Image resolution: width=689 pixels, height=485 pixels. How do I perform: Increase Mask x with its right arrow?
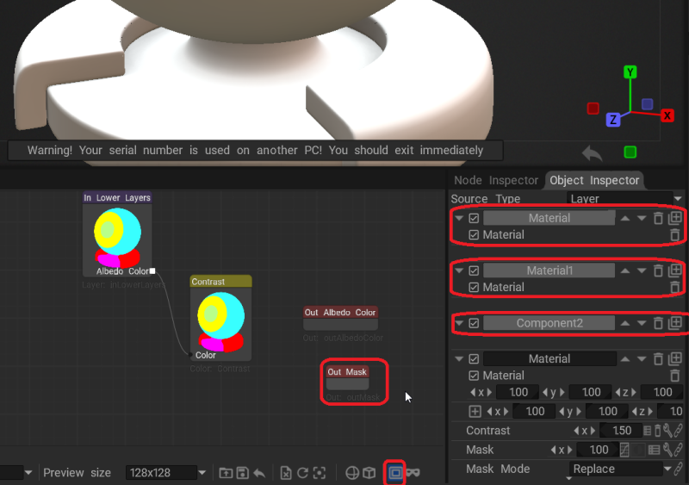click(570, 450)
